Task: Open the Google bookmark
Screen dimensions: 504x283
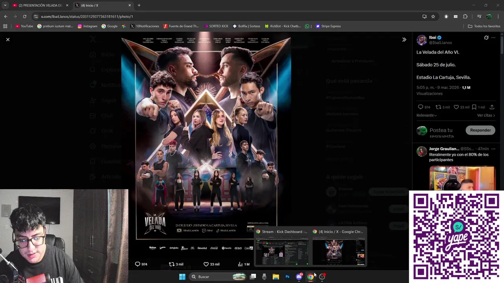Action: click(x=109, y=26)
